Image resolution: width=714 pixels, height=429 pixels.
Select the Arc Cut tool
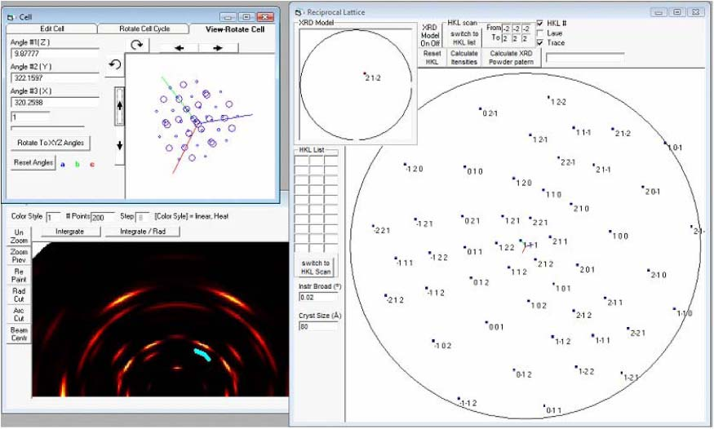(19, 315)
